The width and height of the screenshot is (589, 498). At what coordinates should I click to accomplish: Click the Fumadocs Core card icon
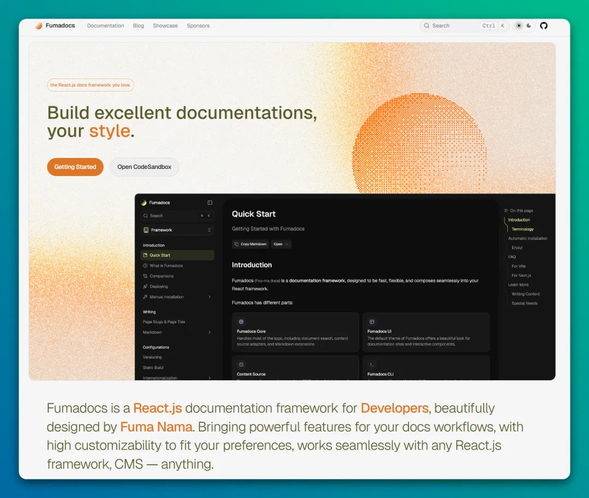[x=241, y=322]
